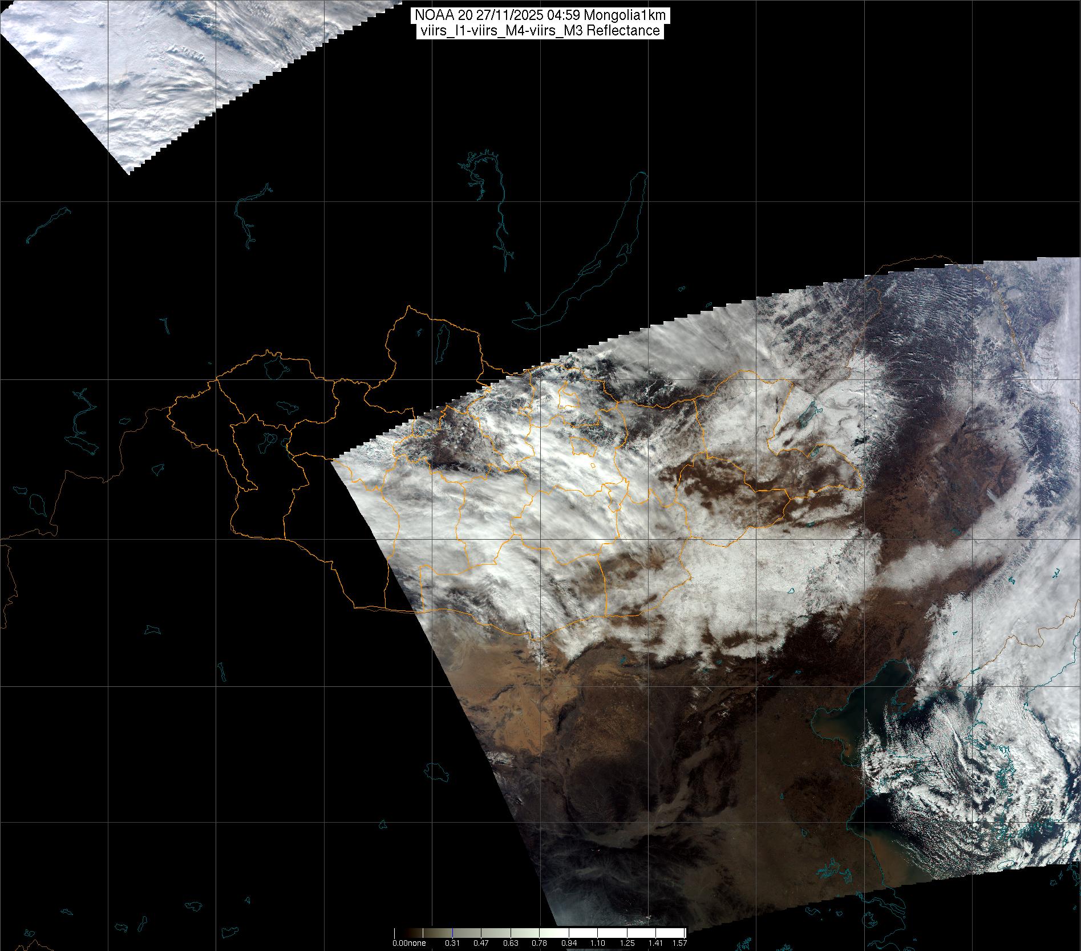The image size is (1081, 951).
Task: Click the 0.78 label on the reflectance scale
Action: 539,943
